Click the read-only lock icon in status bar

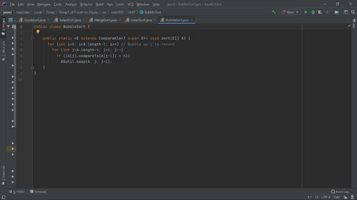pyautogui.click(x=346, y=197)
